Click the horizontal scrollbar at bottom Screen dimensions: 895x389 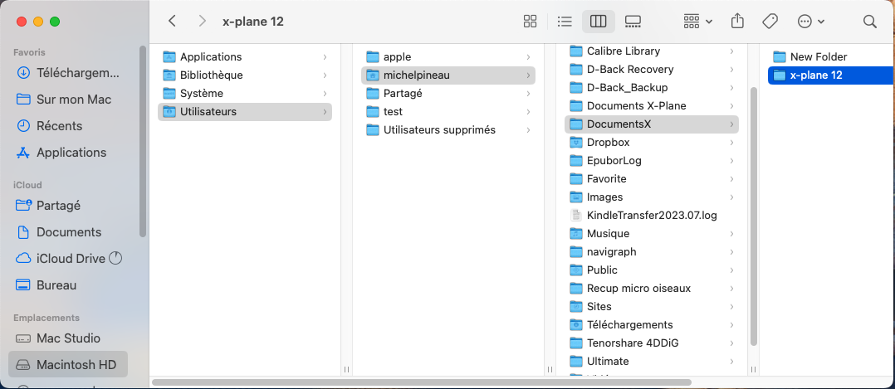click(x=422, y=382)
